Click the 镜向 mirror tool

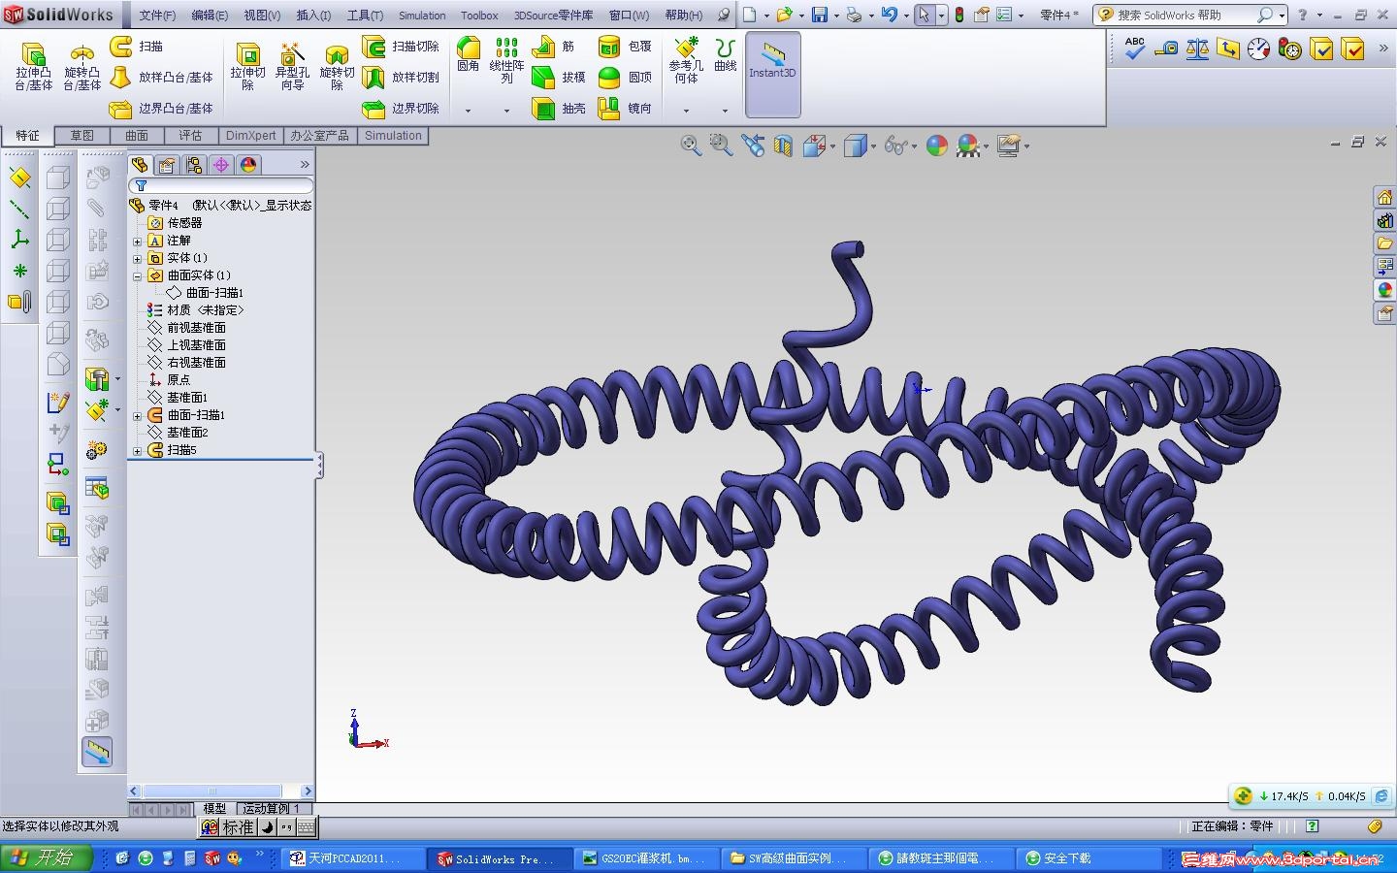click(625, 108)
